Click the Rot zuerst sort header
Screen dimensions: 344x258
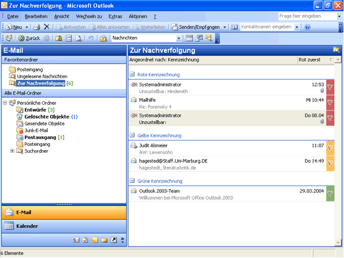316,60
